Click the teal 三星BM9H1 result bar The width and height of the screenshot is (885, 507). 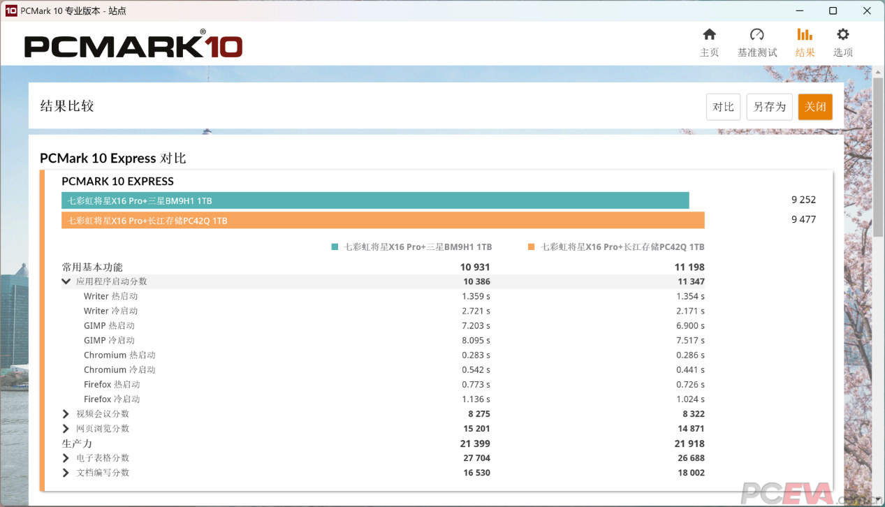tap(375, 200)
